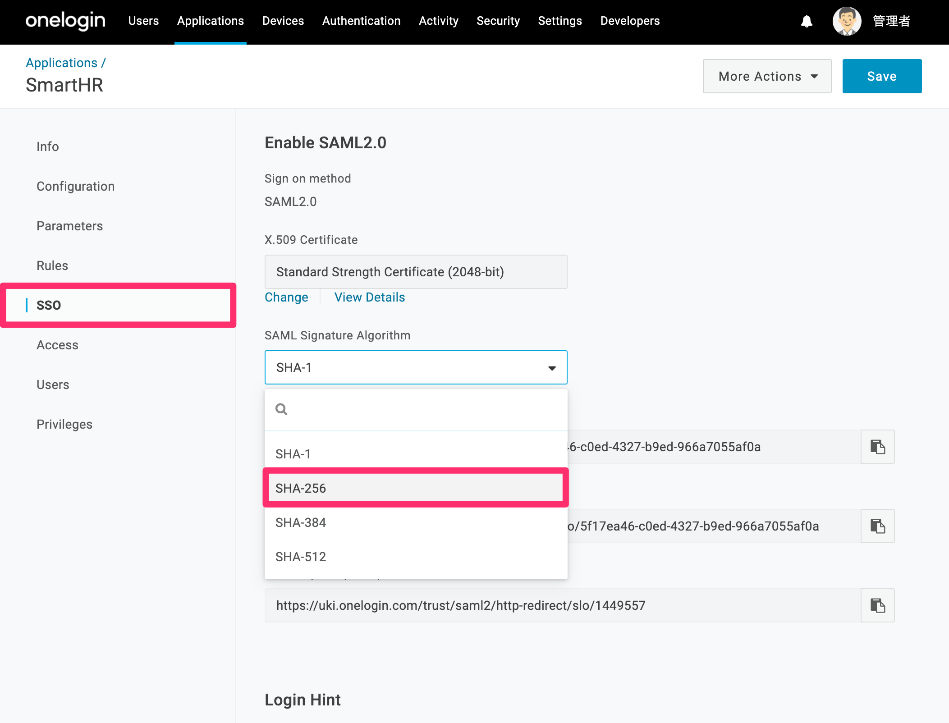Collapse the SAML Signature Algorithm dropdown
949x723 pixels.
tap(416, 367)
